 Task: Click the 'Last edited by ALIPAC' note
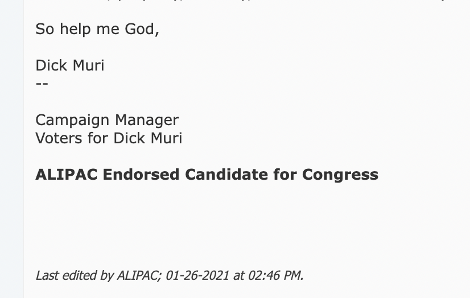[x=170, y=275]
